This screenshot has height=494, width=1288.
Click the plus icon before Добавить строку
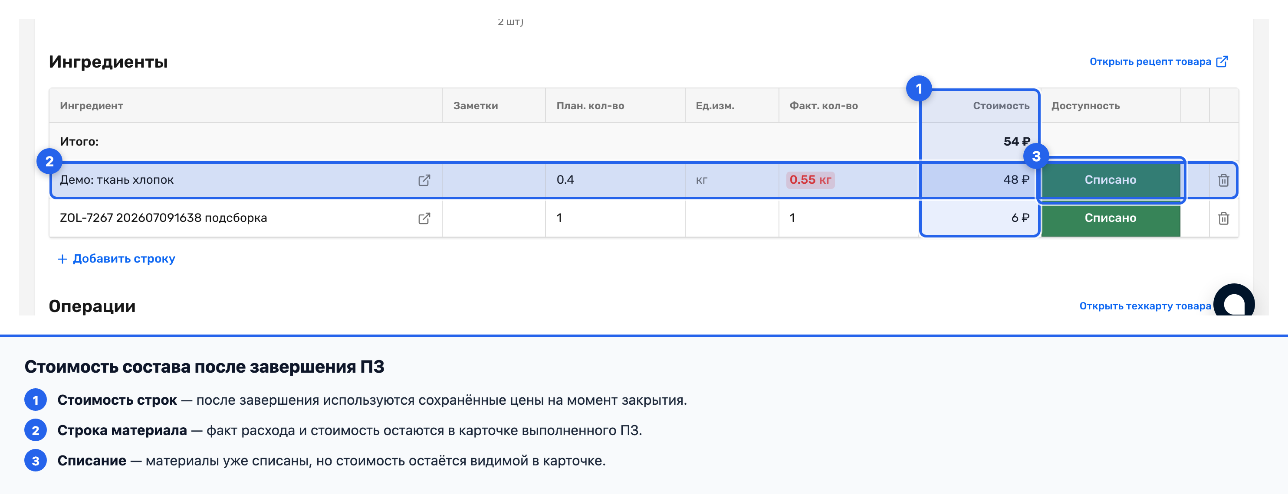(x=62, y=259)
